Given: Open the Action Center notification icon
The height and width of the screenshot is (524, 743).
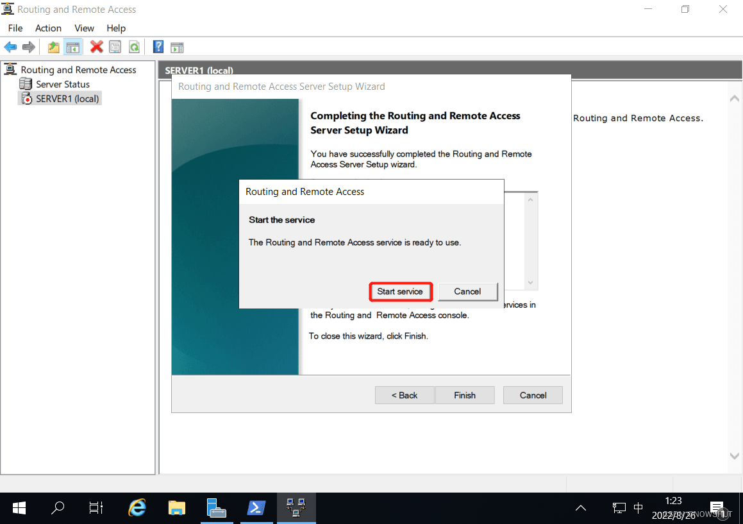Looking at the screenshot, I should (x=717, y=508).
